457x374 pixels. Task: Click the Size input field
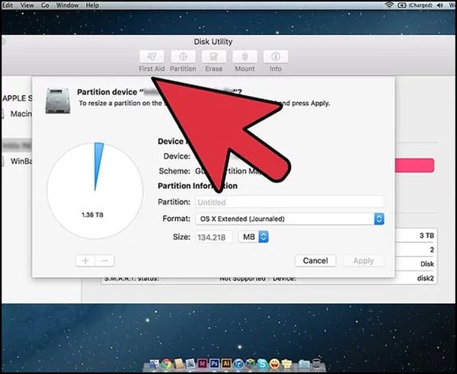[x=213, y=237]
